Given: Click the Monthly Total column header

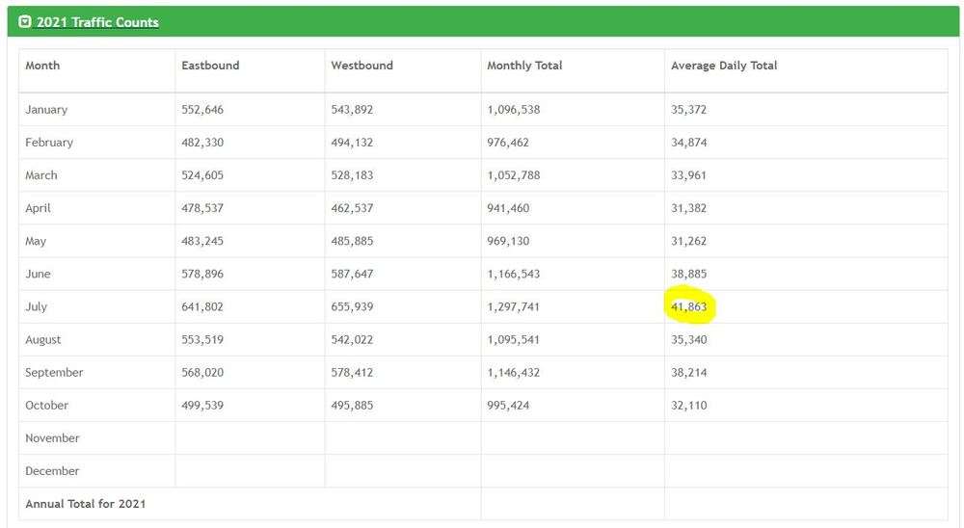Looking at the screenshot, I should click(x=524, y=66).
